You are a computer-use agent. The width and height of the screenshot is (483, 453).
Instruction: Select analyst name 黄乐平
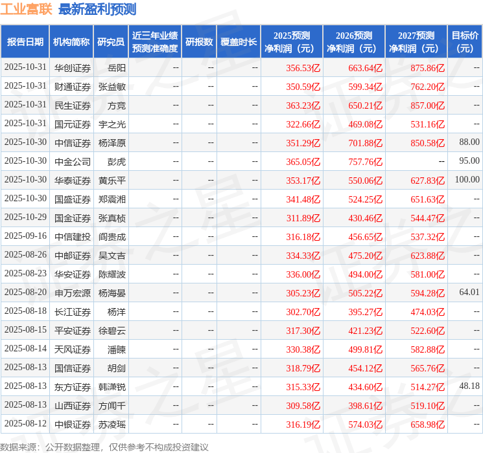pos(112,181)
